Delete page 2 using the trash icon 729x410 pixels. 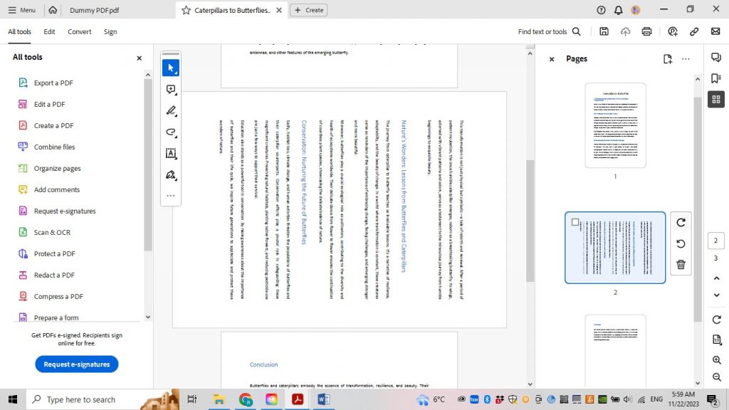click(x=681, y=264)
